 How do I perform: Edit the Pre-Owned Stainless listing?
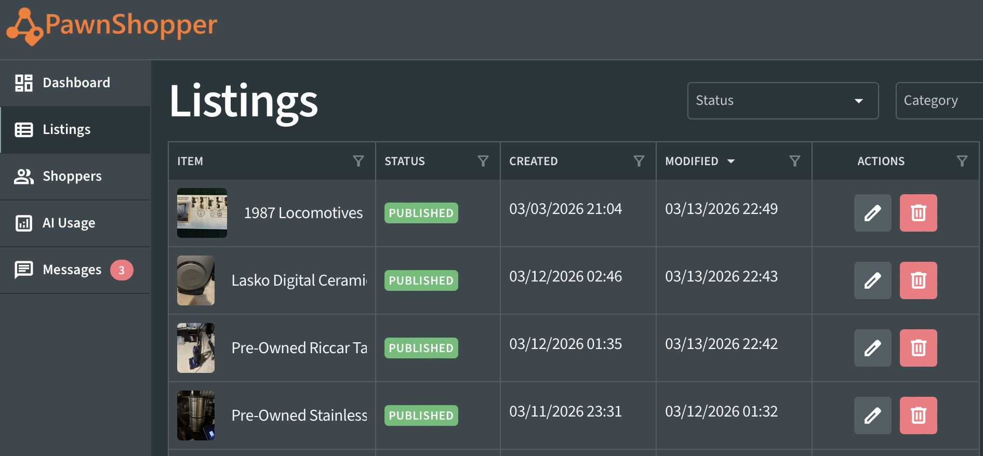point(873,415)
